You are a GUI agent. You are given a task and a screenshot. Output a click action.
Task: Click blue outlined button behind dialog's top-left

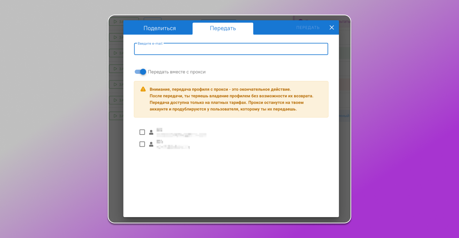point(152,20)
